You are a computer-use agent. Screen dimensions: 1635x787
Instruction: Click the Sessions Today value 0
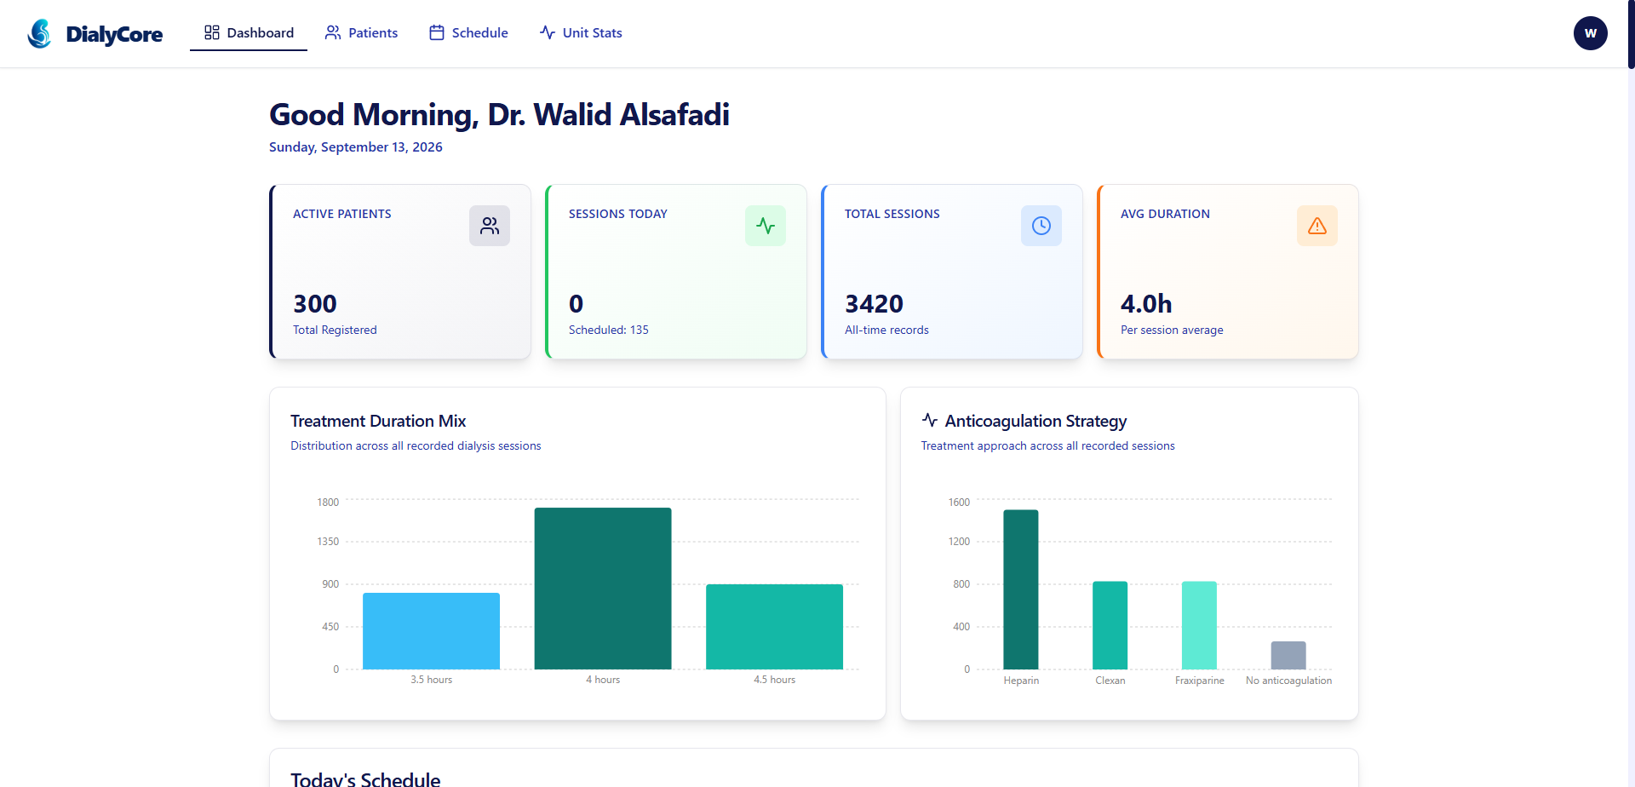coord(577,304)
